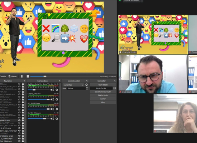Unlock the Yakalama Aygıtı source

23,136
